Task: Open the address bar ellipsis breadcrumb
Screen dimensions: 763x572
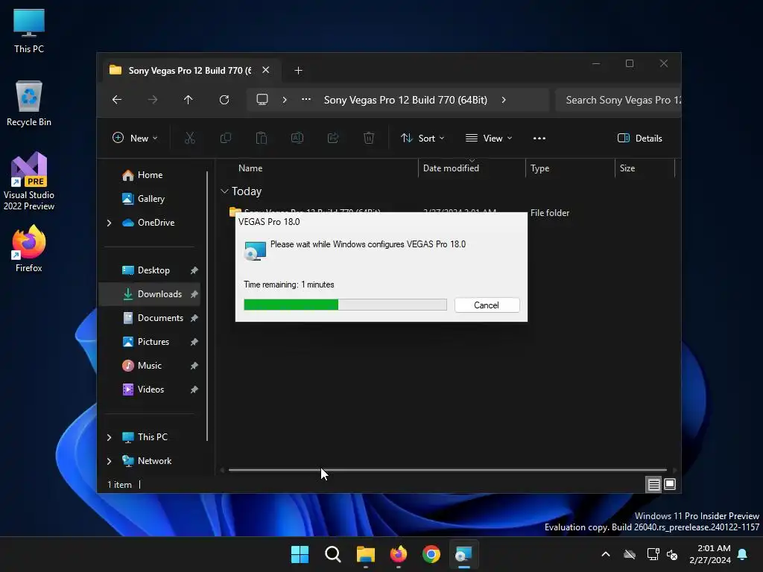Action: coord(306,100)
